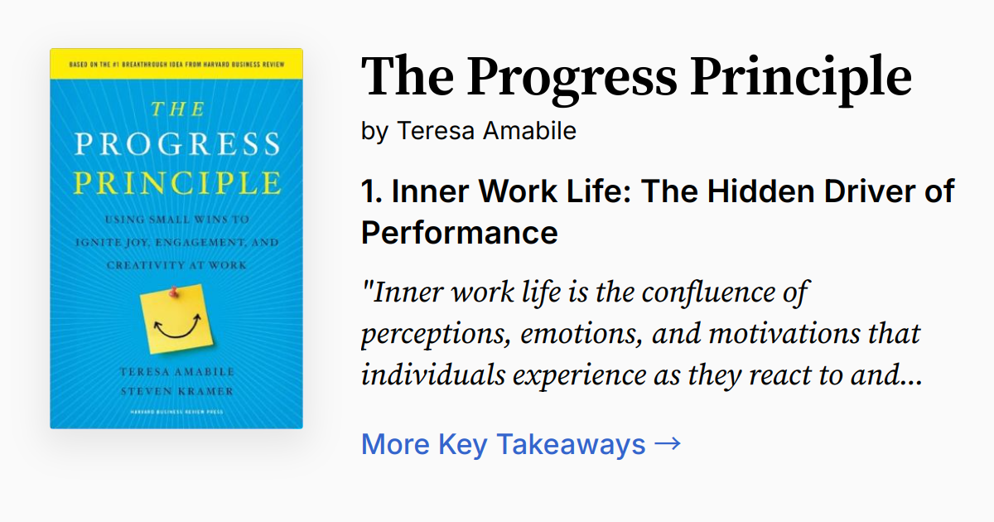Select the main title The Progress Principle
The width and height of the screenshot is (994, 522).
(x=636, y=76)
